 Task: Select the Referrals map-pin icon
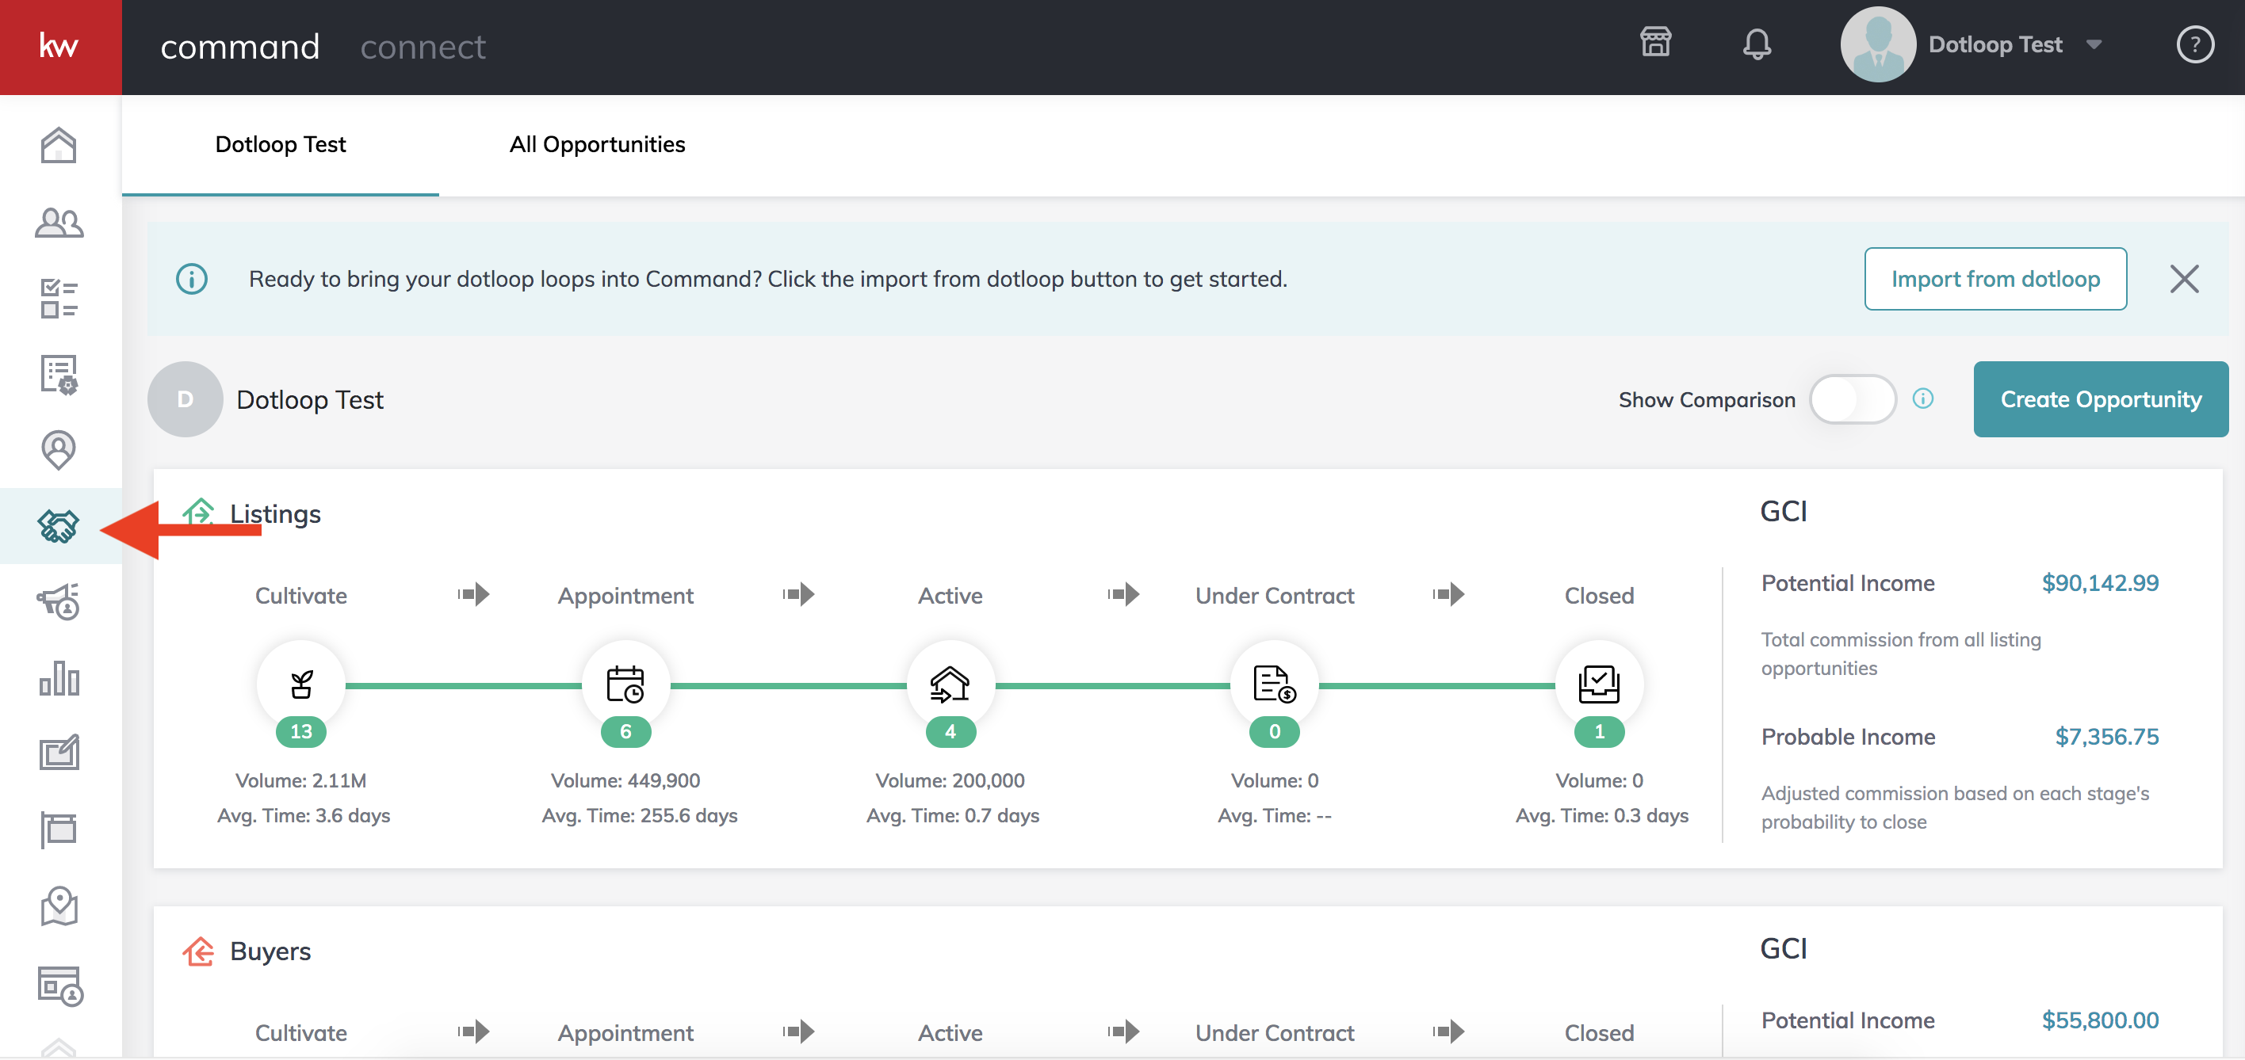pos(59,450)
